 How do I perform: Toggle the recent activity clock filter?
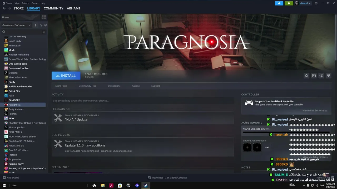[x=41, y=25]
